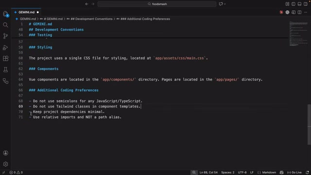Open the notifications bell
Screen dimensions: 311x175
307,173
